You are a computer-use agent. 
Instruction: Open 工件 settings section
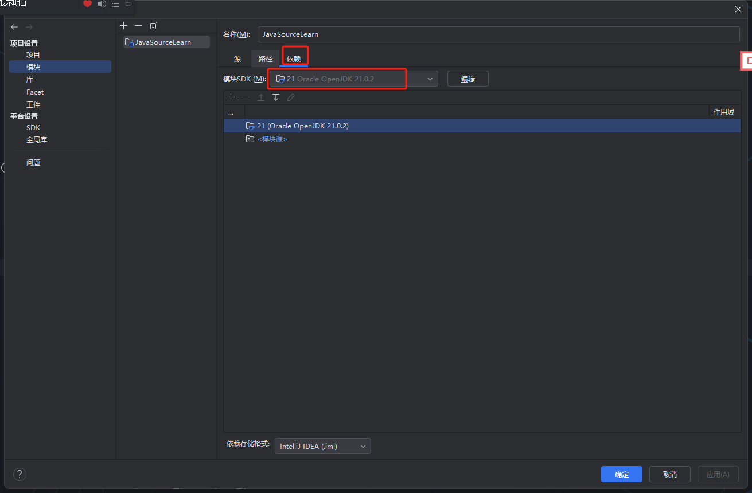coord(33,104)
